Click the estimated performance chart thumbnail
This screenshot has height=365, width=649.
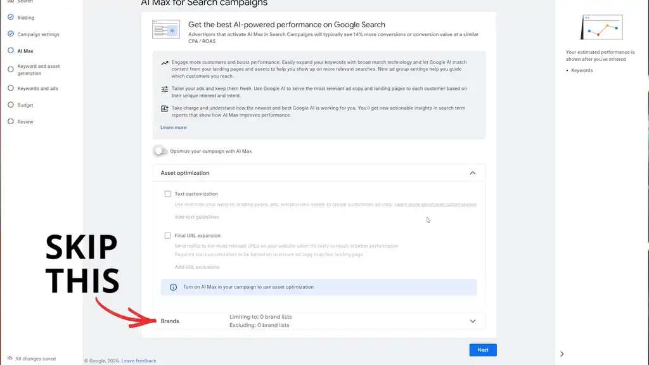601,27
